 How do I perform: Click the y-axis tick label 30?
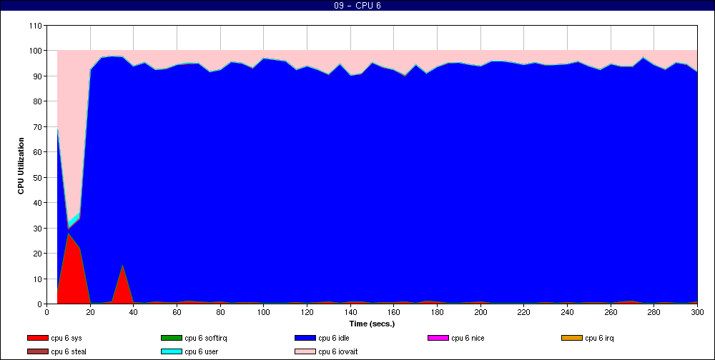click(39, 229)
